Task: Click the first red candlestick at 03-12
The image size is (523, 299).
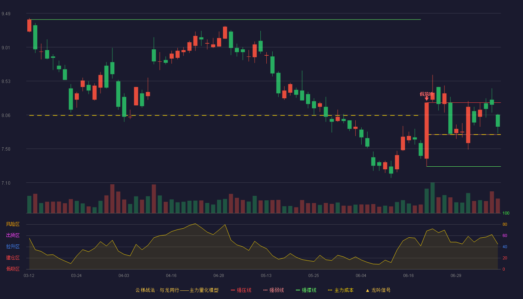Action: (x=29, y=25)
